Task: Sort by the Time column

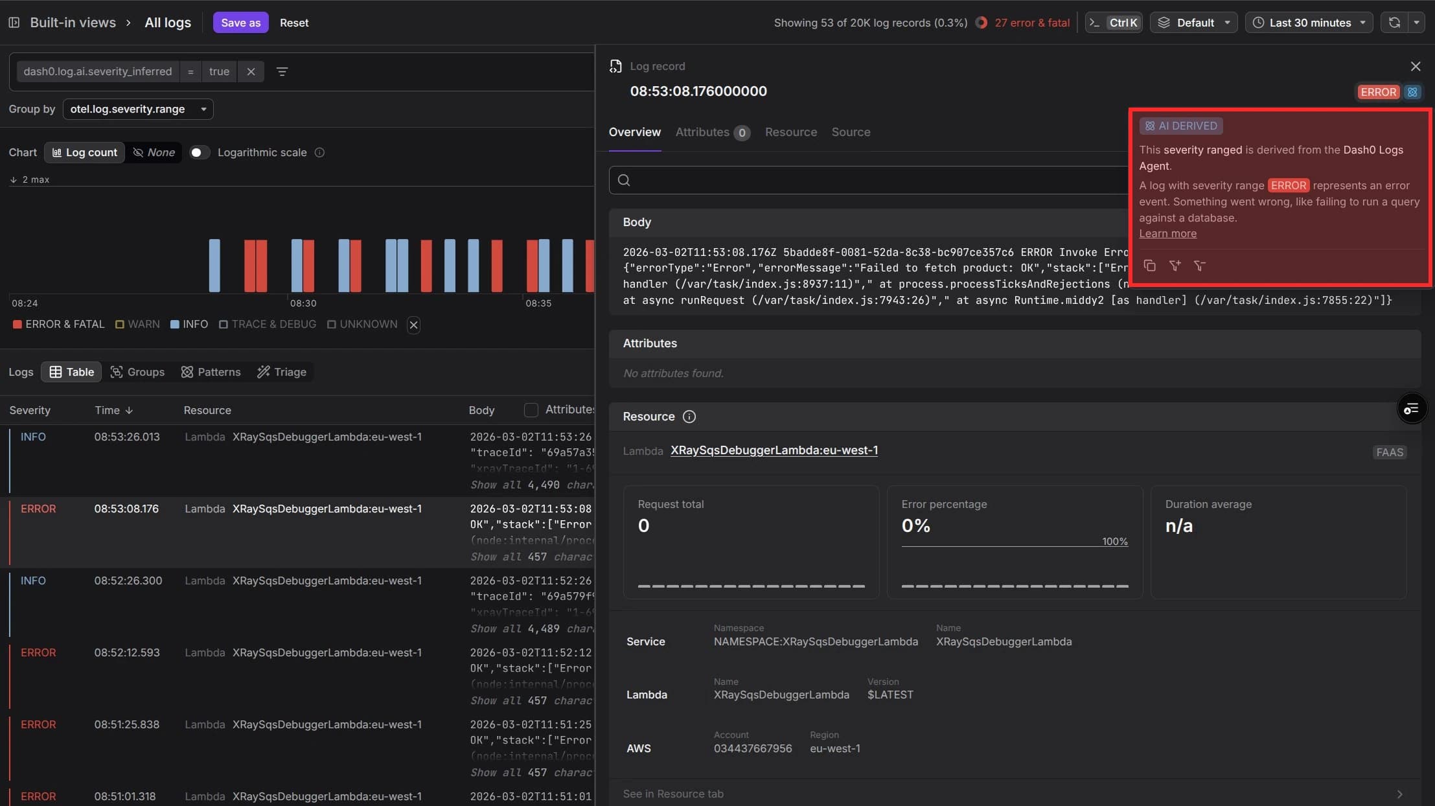Action: pos(114,410)
